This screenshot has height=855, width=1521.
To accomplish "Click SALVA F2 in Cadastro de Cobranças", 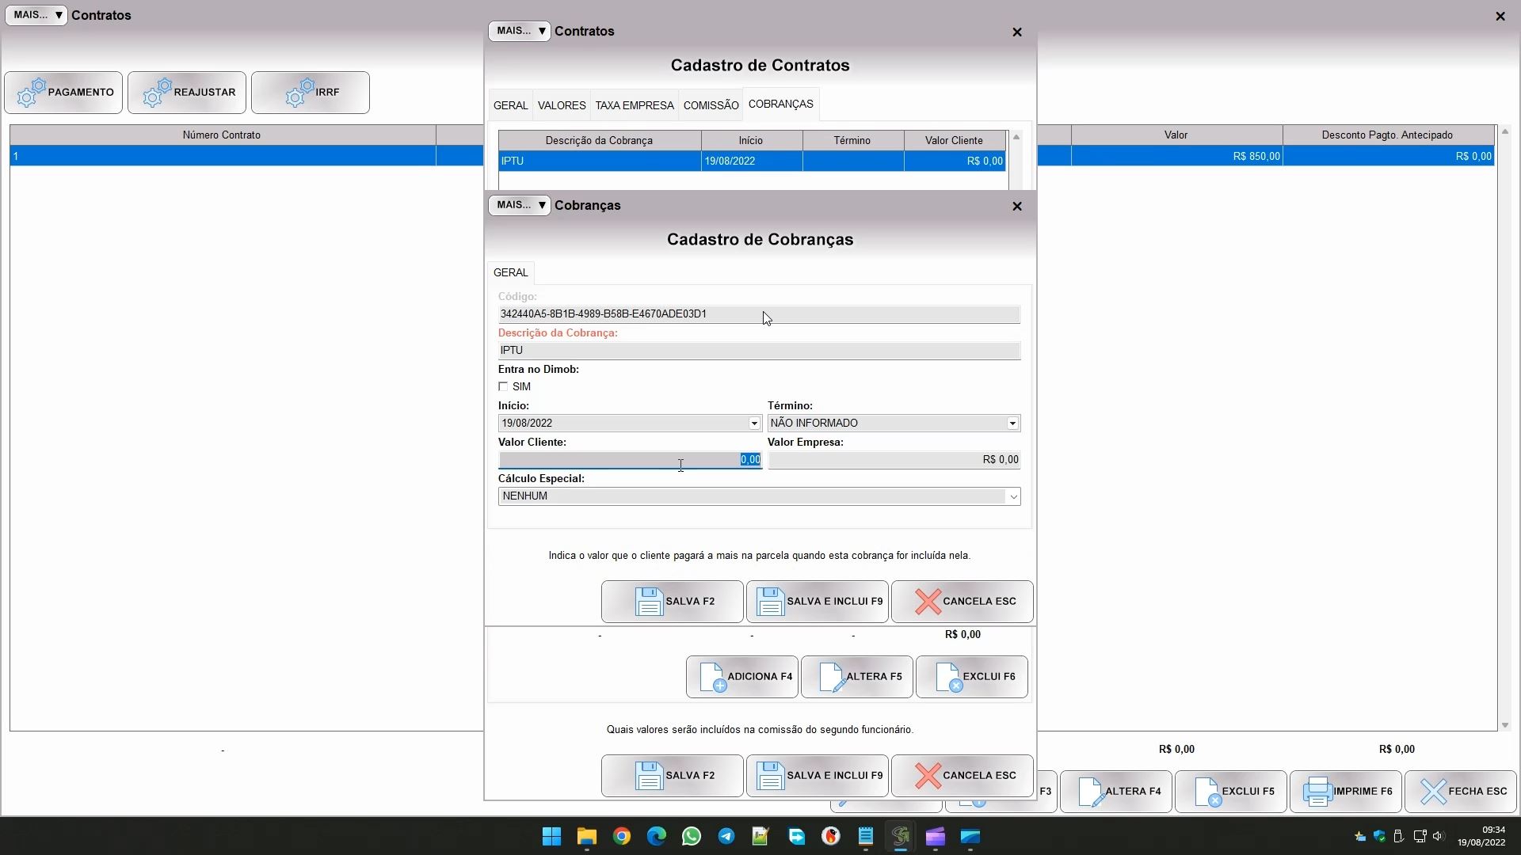I will tap(672, 602).
